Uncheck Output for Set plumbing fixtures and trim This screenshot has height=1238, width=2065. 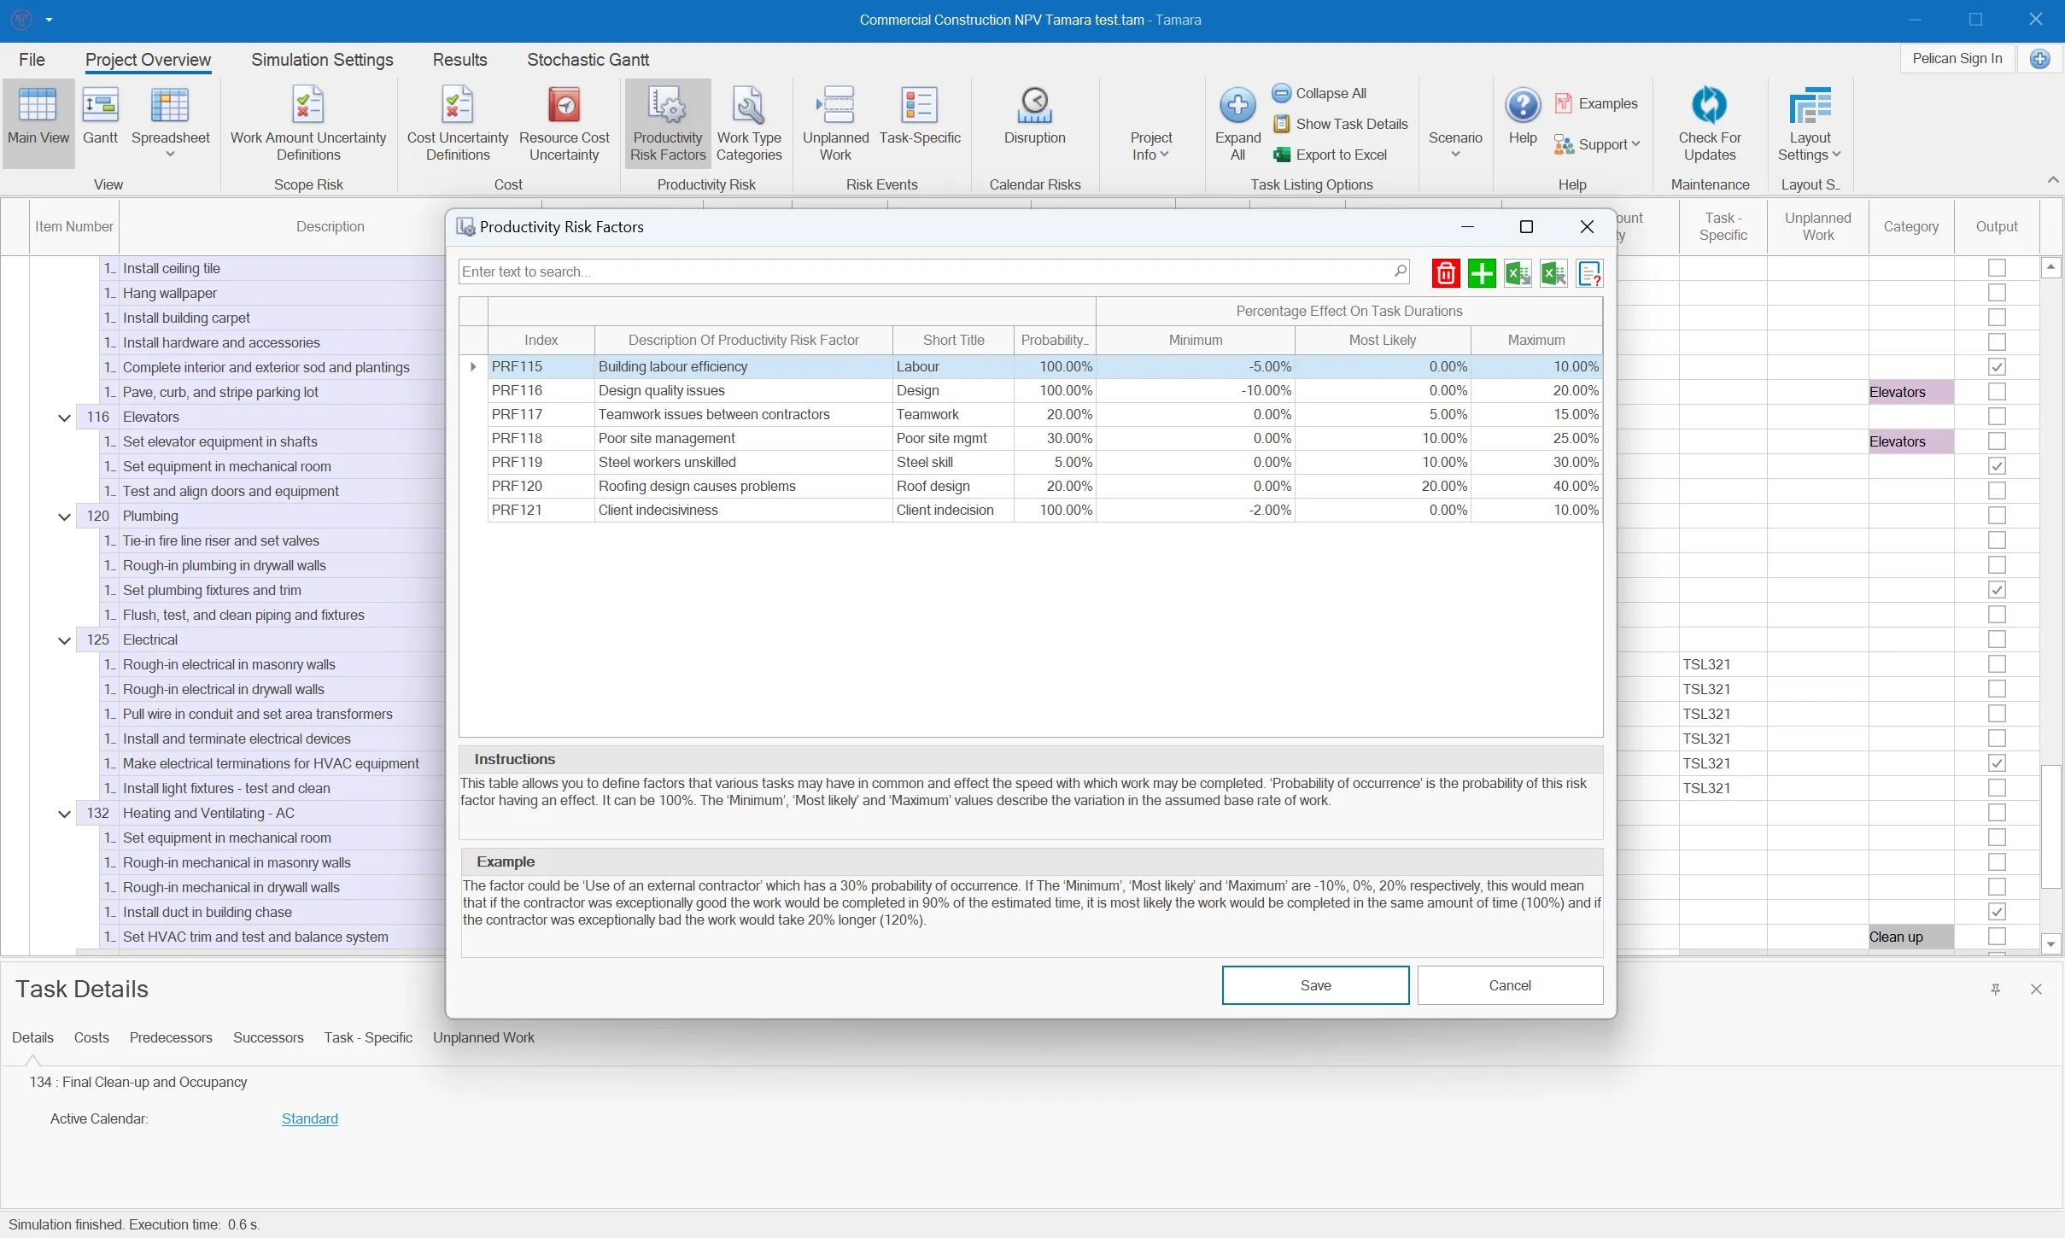pos(1996,590)
